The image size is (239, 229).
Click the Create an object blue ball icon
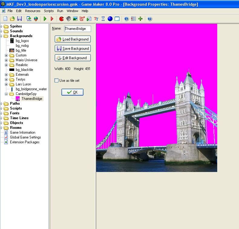click(110, 19)
